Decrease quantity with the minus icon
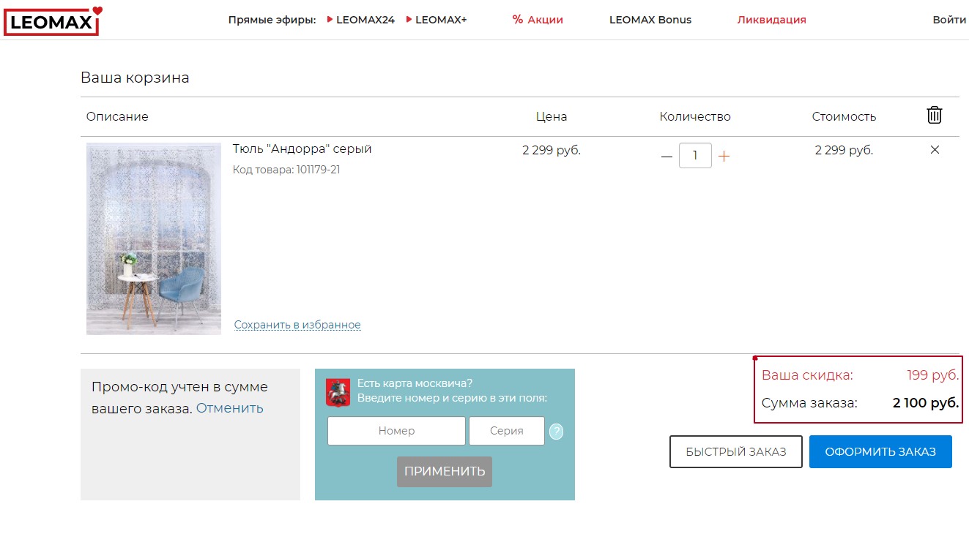 tap(666, 156)
